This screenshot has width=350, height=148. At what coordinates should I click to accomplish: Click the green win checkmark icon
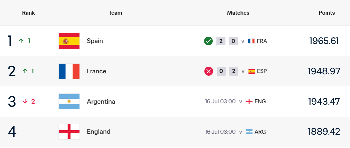pos(208,41)
